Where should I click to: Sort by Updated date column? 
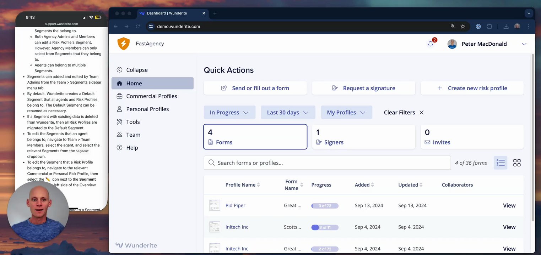(421, 185)
